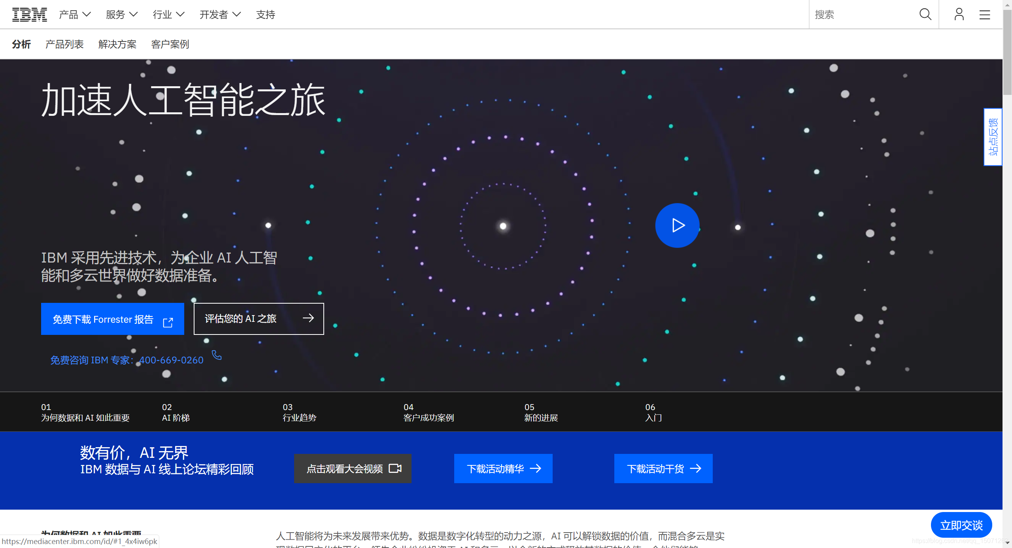Jump to 05 新的进展 section

541,412
